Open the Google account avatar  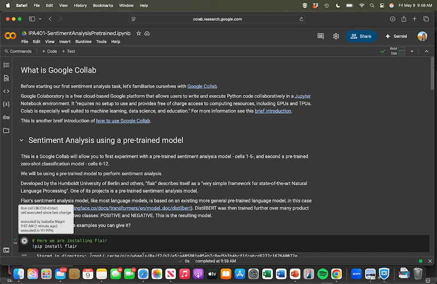pos(422,36)
